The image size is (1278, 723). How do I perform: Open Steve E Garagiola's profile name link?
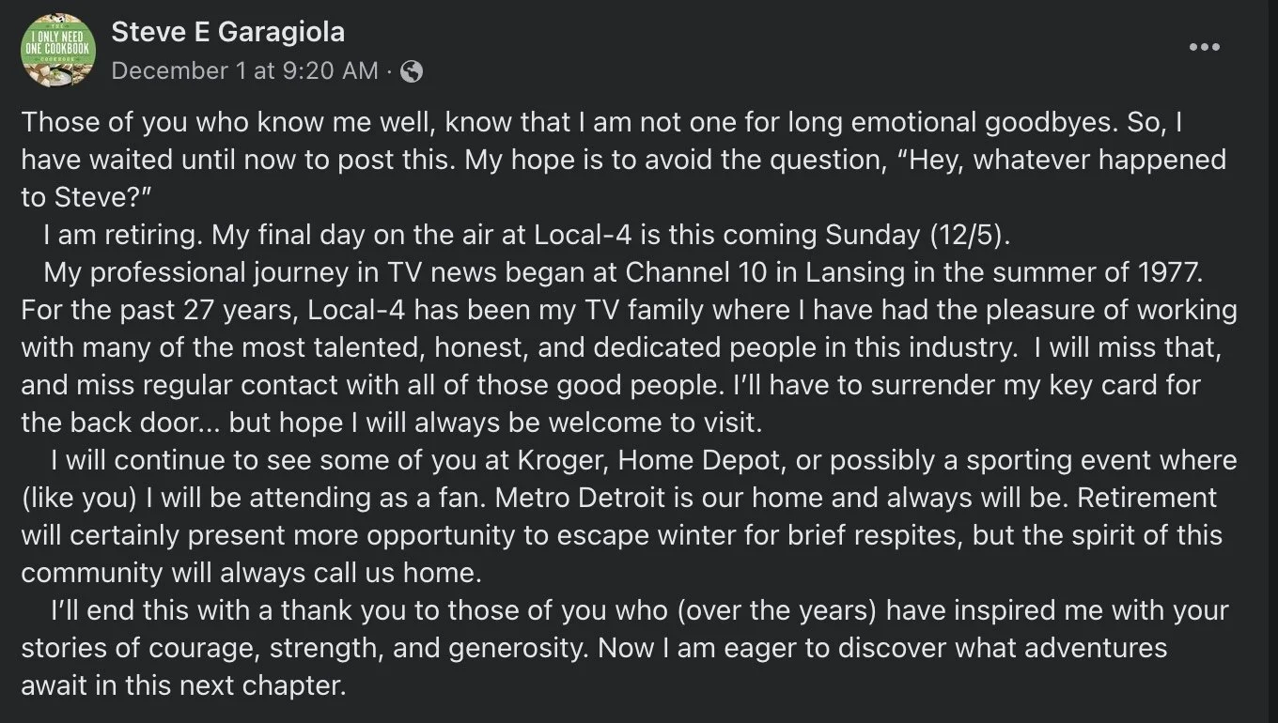click(x=228, y=32)
